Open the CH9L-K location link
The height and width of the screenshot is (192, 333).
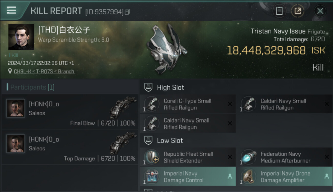[44, 71]
